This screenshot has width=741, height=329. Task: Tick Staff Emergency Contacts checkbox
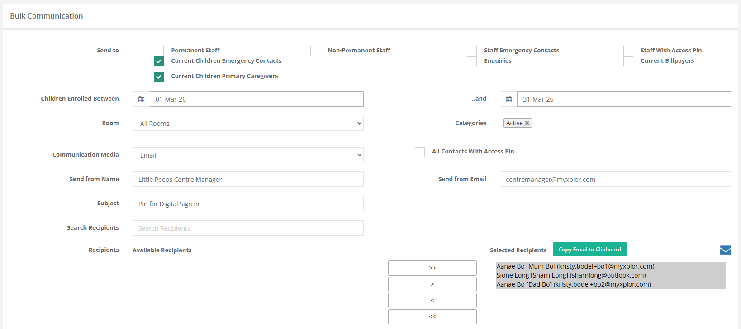(472, 51)
